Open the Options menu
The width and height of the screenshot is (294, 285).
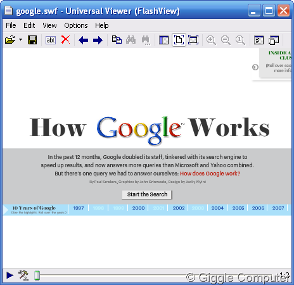coord(76,25)
